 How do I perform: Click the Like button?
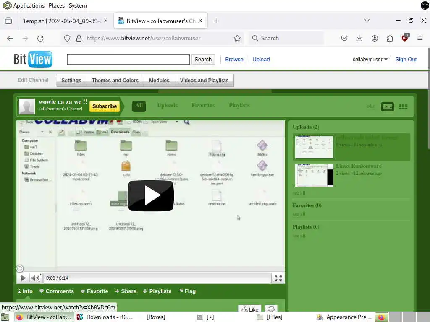point(249,309)
